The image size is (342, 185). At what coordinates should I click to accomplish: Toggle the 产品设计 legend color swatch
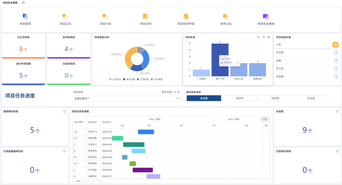click(111, 79)
